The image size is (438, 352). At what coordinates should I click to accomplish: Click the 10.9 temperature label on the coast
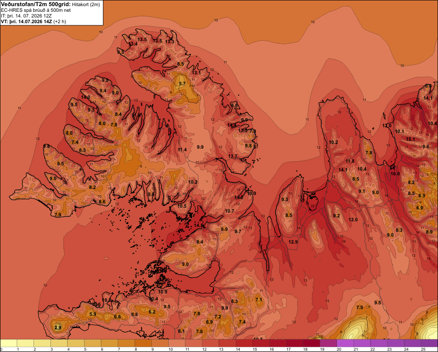point(251,193)
